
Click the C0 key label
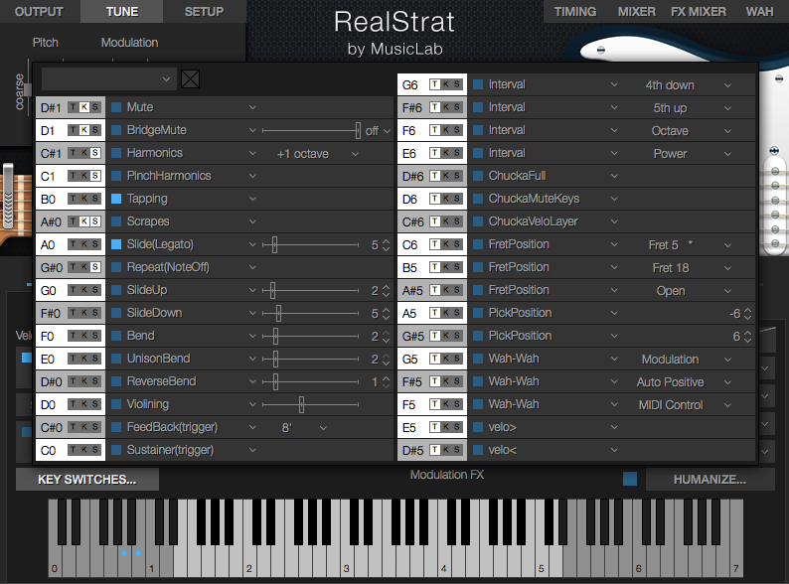click(49, 450)
